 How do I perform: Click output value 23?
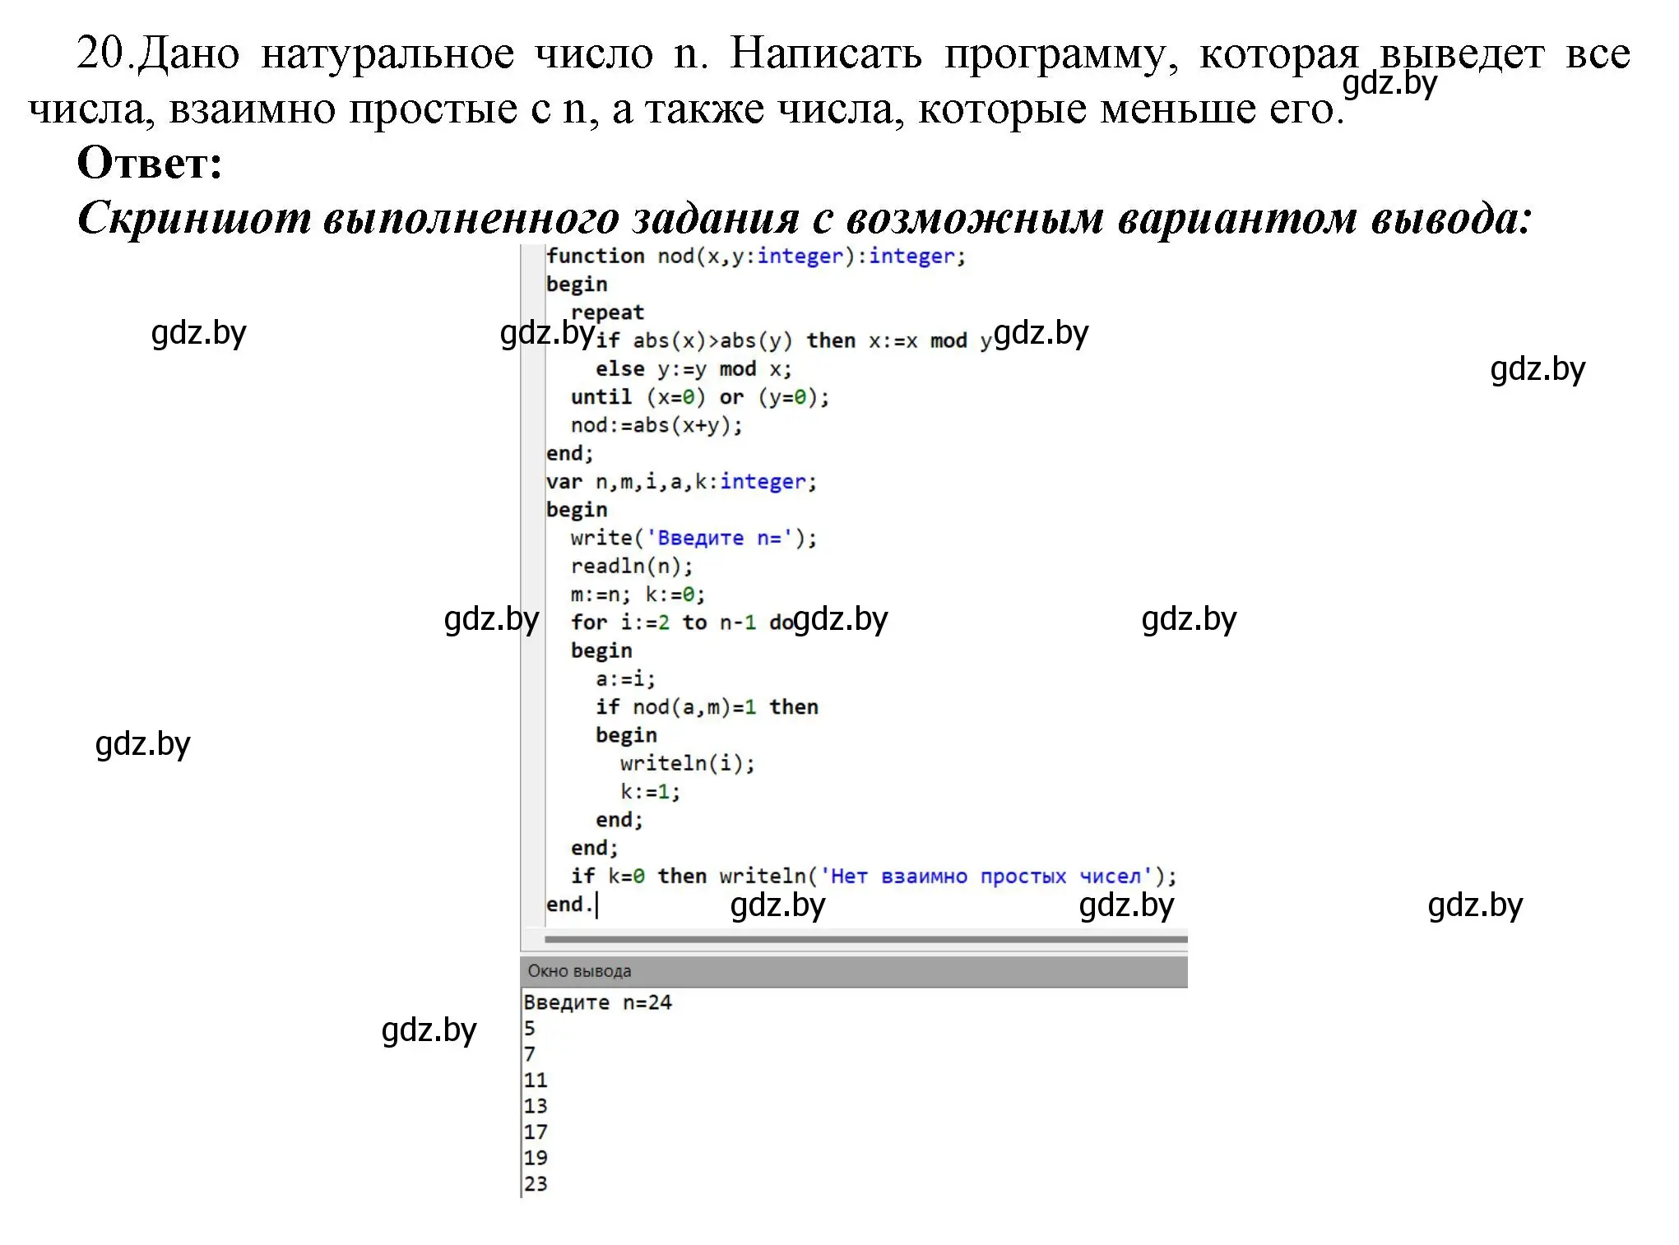(x=536, y=1184)
